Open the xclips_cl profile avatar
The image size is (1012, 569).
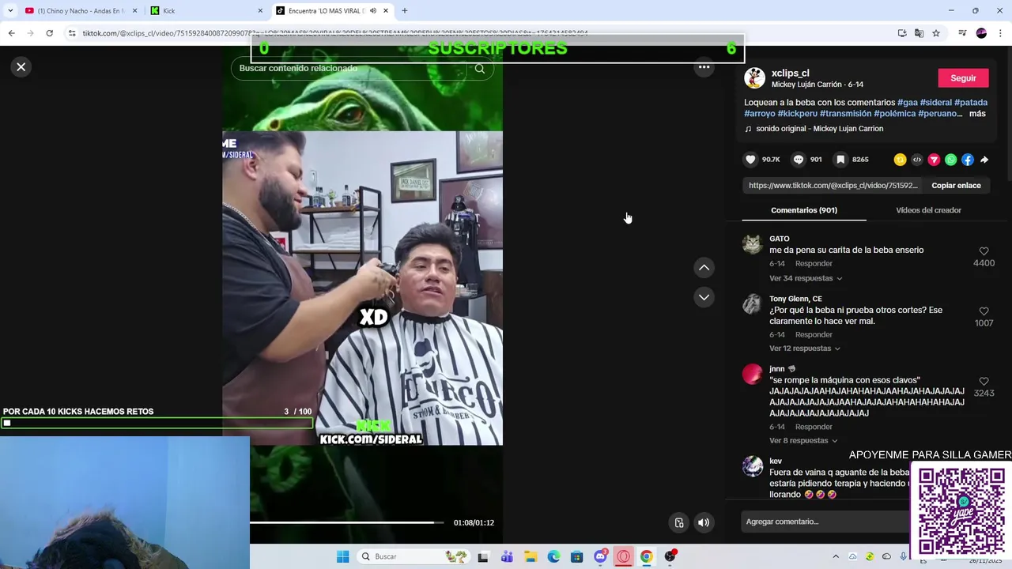[x=755, y=78]
